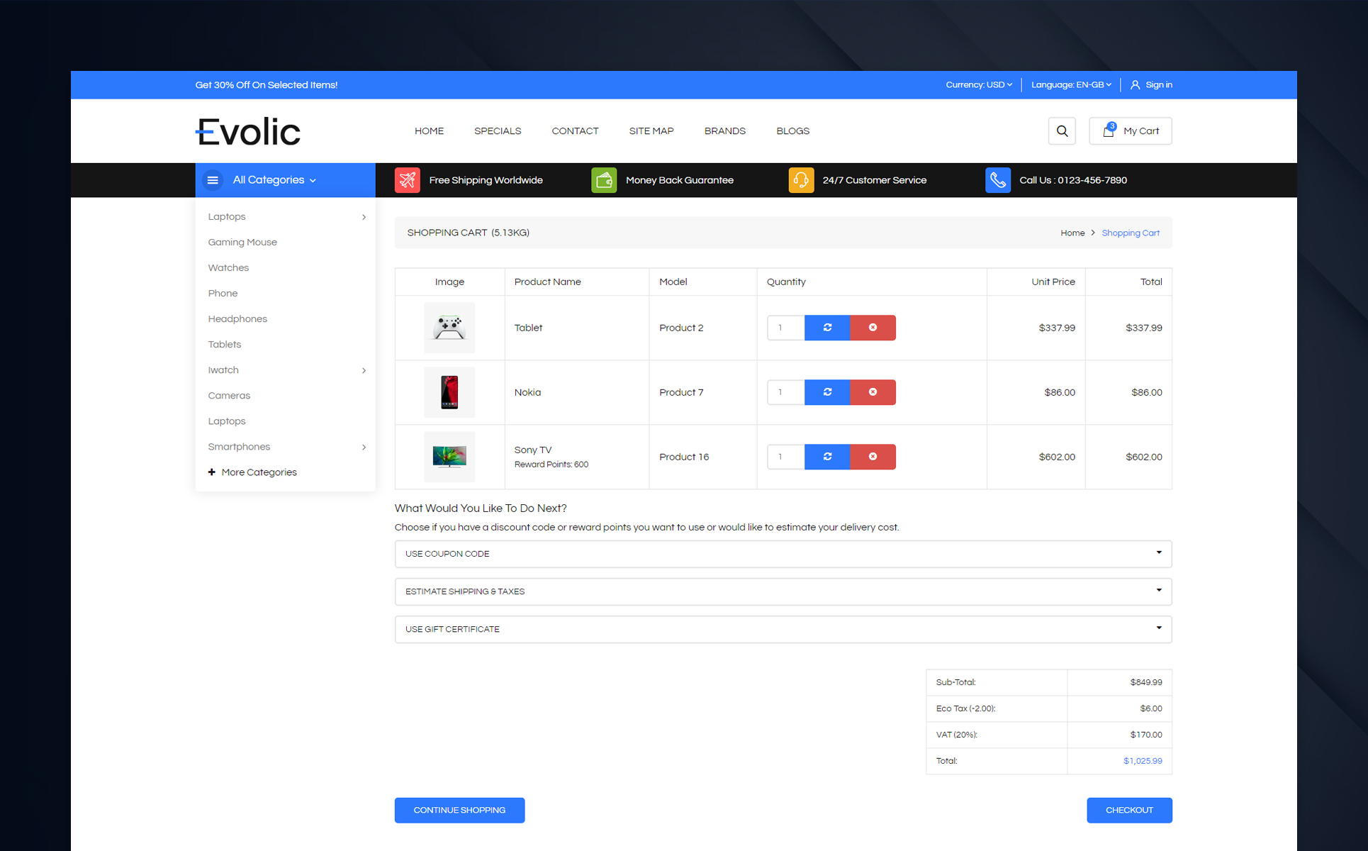
Task: Select Cameras category
Action: (229, 396)
